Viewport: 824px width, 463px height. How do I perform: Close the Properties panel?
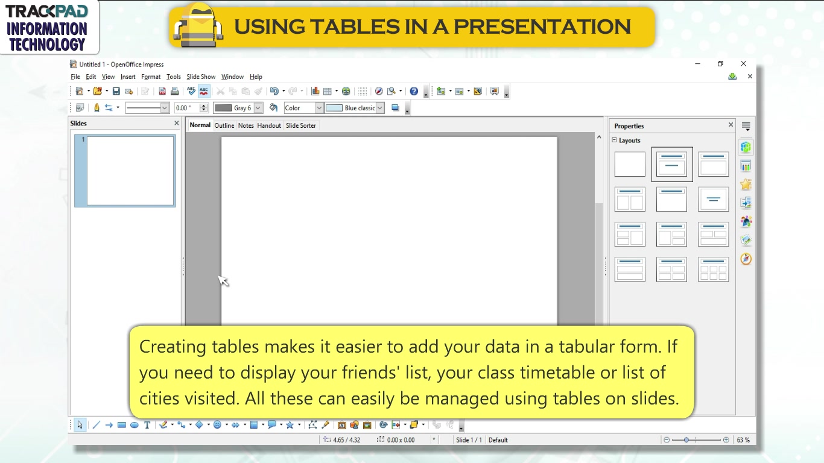731,125
